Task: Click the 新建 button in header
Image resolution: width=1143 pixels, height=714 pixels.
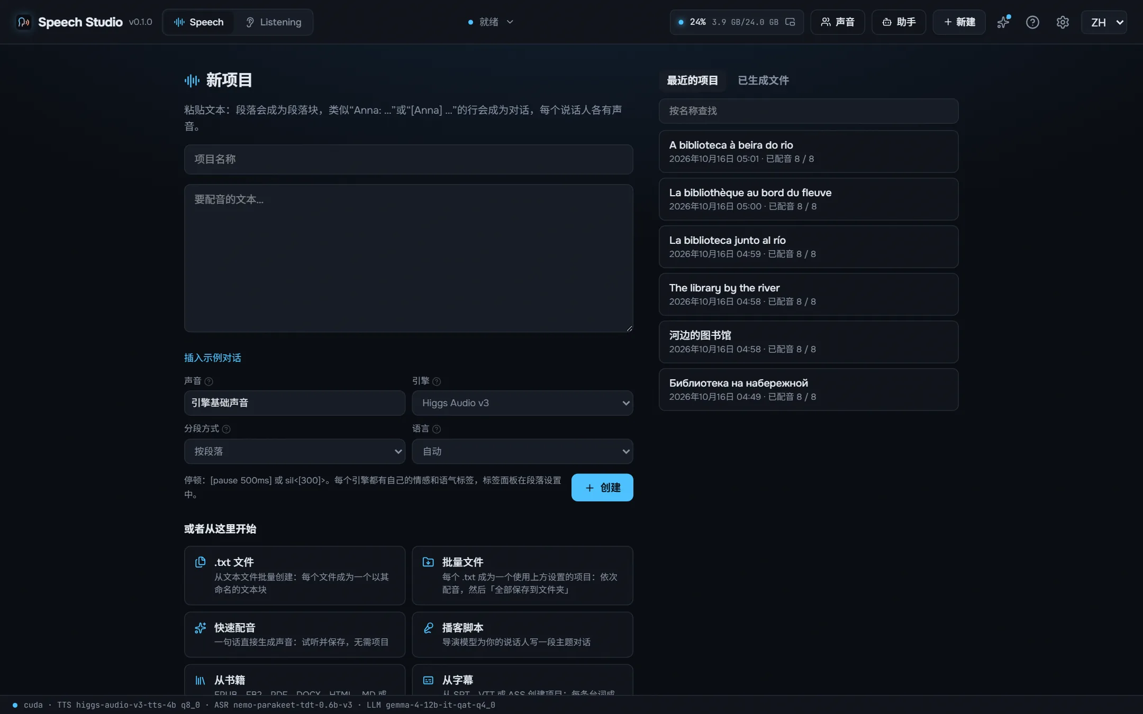Action: 959,22
